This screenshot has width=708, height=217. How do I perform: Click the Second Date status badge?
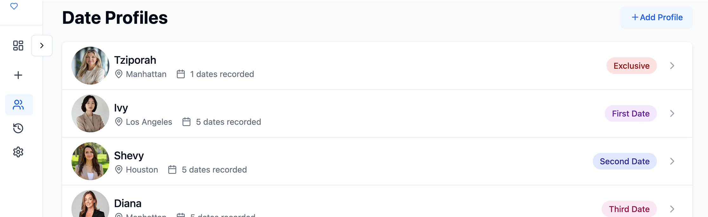(624, 161)
